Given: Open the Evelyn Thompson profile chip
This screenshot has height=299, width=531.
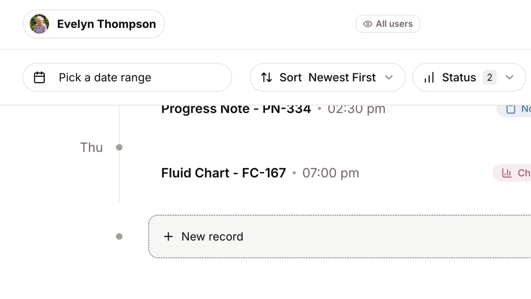Looking at the screenshot, I should coord(94,24).
